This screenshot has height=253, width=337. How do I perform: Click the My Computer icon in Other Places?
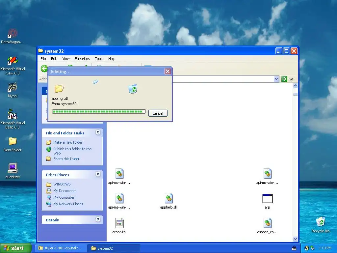pos(49,198)
